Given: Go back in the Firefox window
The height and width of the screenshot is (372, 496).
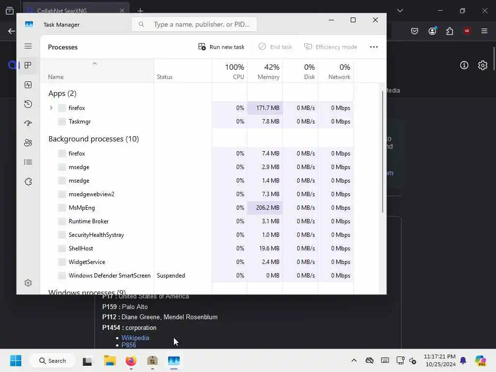Looking at the screenshot, I should pyautogui.click(x=12, y=31).
